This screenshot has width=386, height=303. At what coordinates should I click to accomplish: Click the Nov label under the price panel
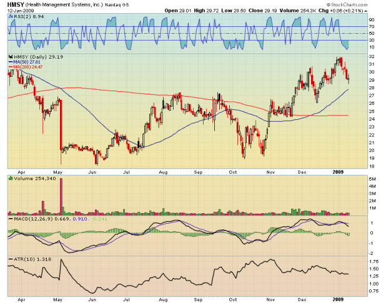tap(270, 172)
